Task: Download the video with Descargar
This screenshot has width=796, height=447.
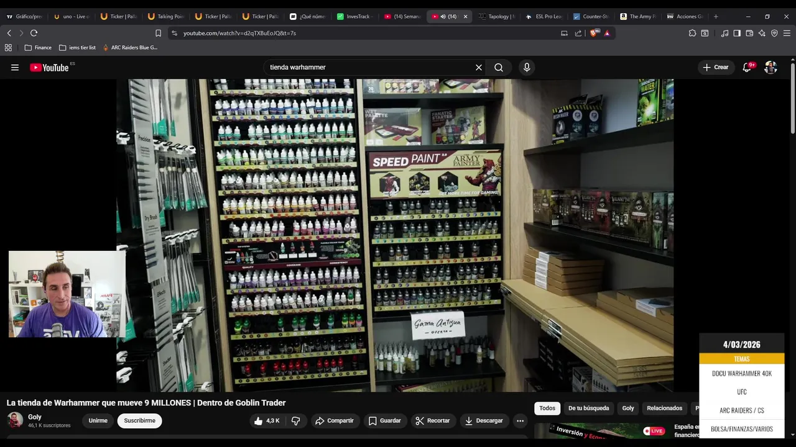Action: [x=484, y=421]
